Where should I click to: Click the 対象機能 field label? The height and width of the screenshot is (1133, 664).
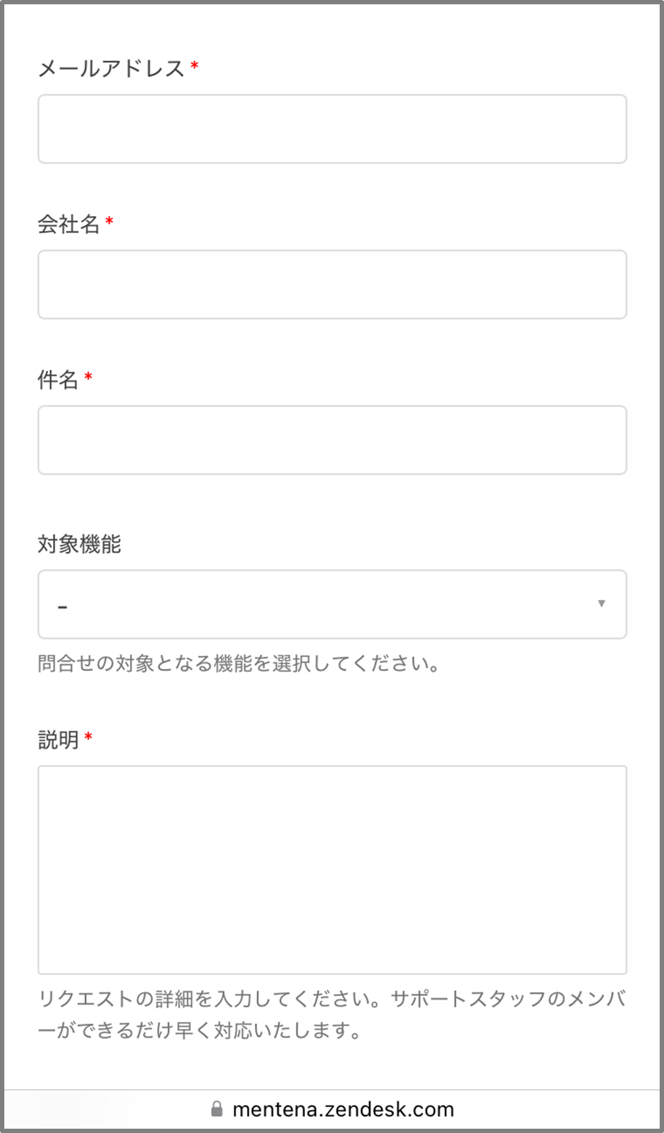point(80,544)
